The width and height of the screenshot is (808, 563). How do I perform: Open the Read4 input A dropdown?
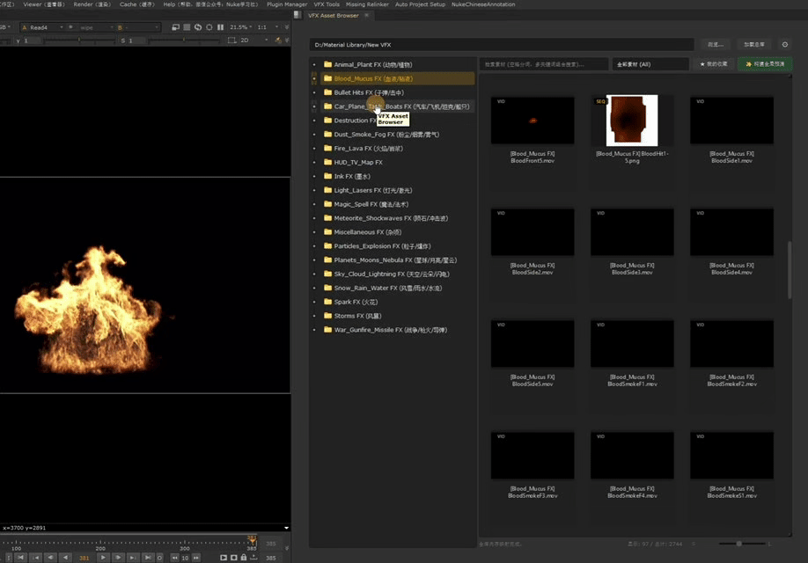[40, 27]
